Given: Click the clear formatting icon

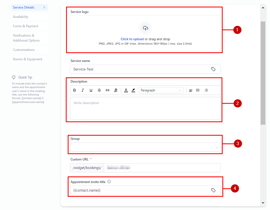Looking at the screenshot, I should pos(116,90).
